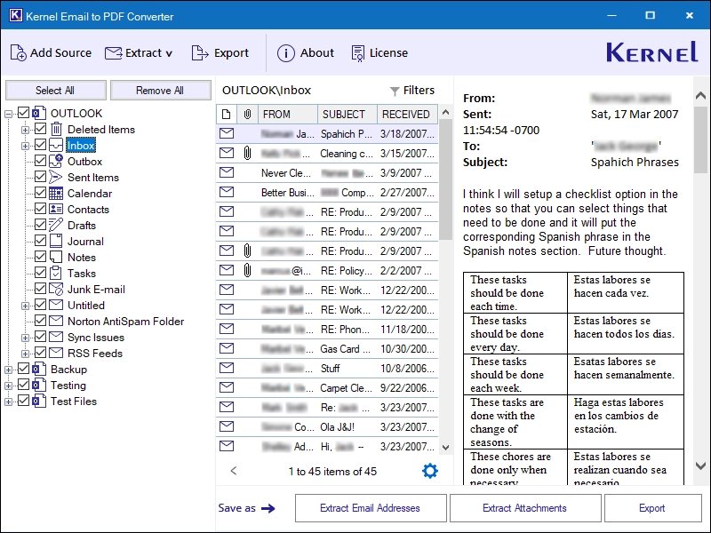Select the Never Cle... email row
The width and height of the screenshot is (711, 533).
pos(327,172)
